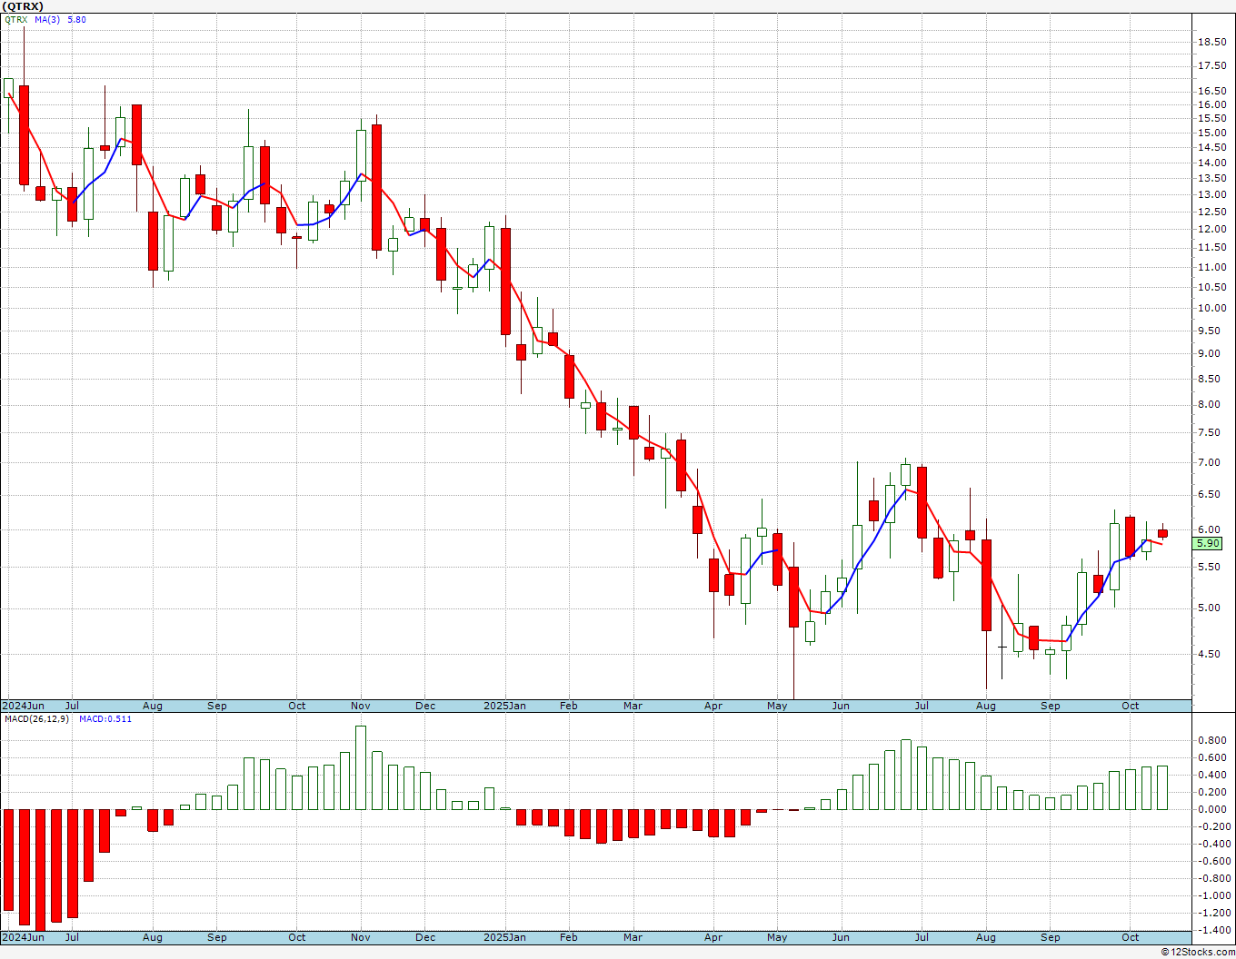Click the MACD:0.511 value label
This screenshot has height=959, width=1236.
click(x=105, y=718)
